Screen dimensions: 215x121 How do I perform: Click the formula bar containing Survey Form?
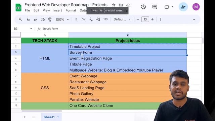pyautogui.click(x=121, y=29)
